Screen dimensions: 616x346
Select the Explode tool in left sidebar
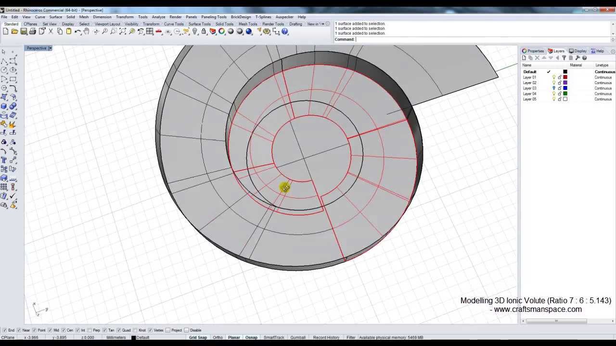(13, 124)
